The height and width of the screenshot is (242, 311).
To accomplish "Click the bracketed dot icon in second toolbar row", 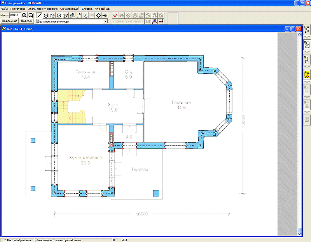I will [148, 21].
